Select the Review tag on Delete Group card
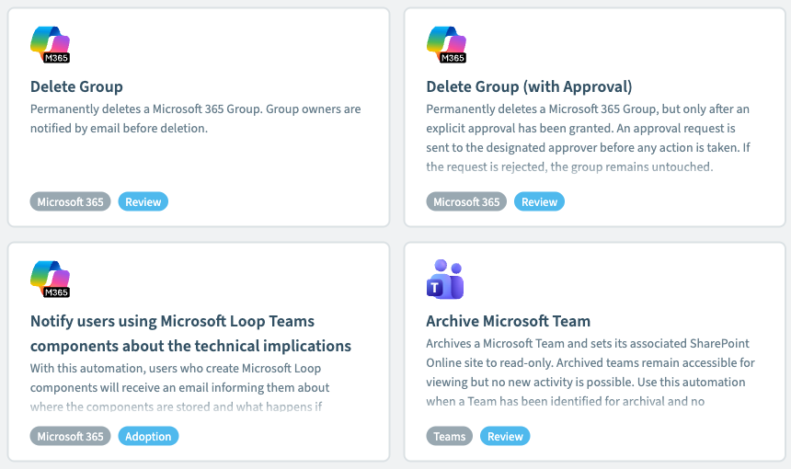 click(143, 201)
